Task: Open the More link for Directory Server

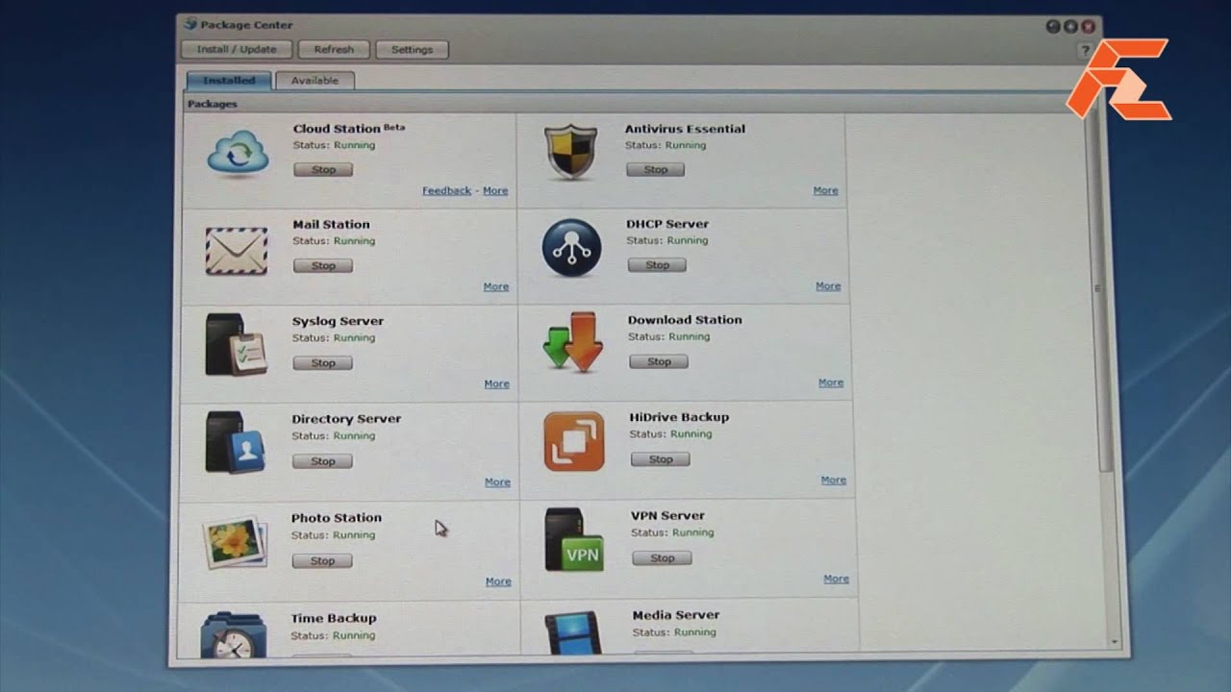Action: point(497,482)
